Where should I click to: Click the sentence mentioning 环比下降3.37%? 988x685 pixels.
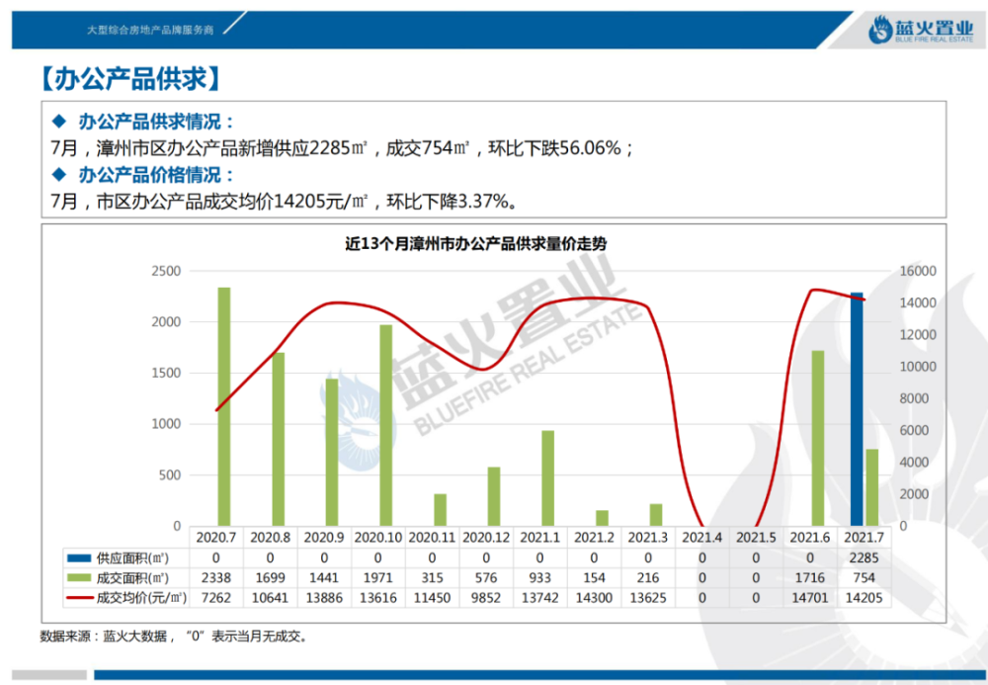click(x=285, y=202)
